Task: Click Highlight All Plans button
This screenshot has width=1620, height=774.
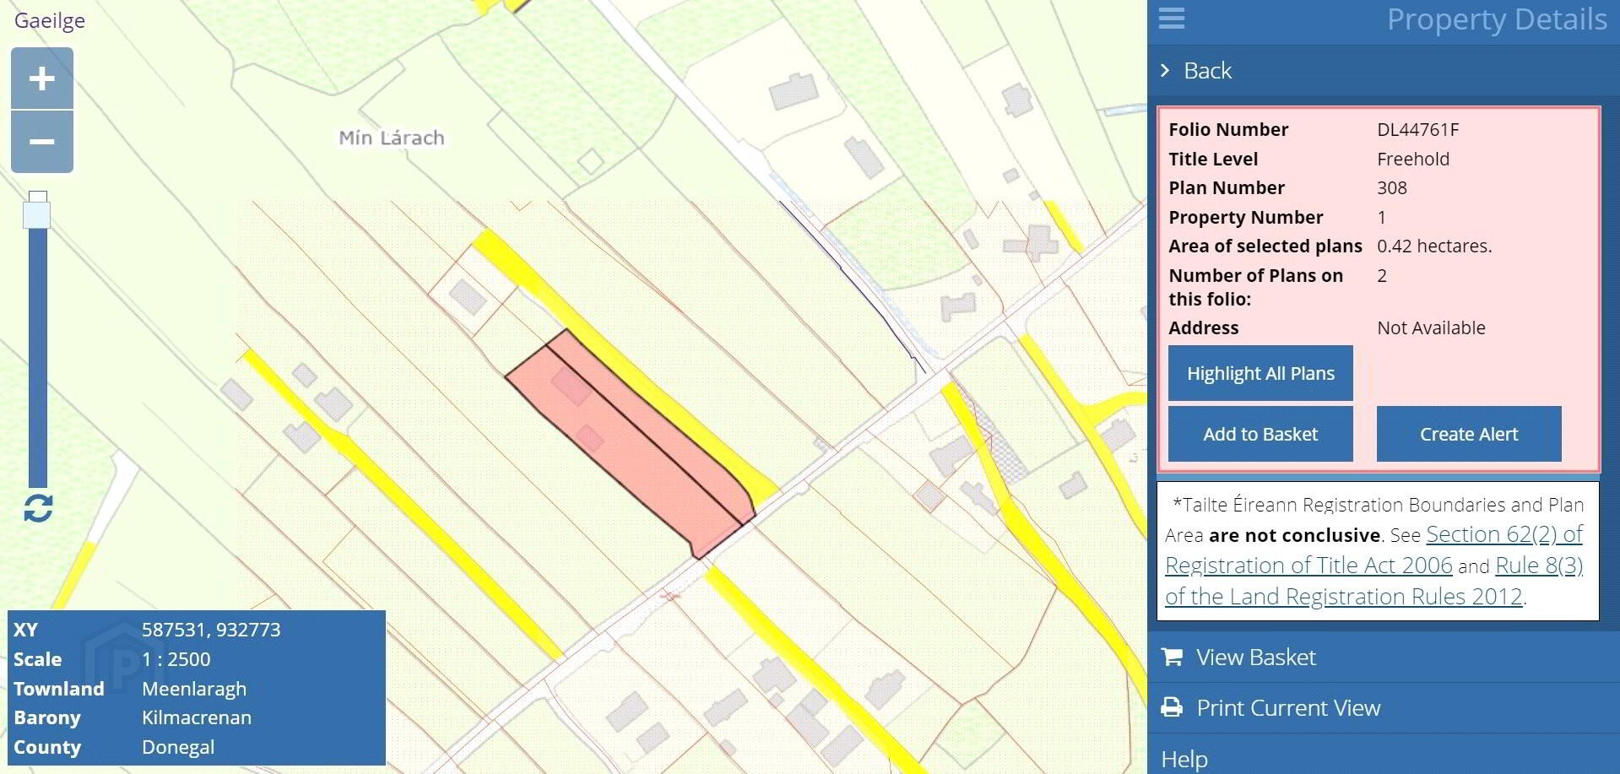Action: tap(1260, 373)
